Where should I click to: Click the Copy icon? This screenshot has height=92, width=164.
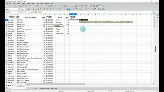tap(29, 6)
